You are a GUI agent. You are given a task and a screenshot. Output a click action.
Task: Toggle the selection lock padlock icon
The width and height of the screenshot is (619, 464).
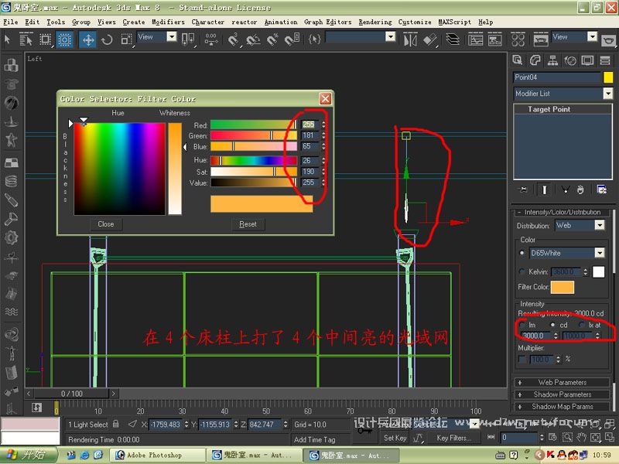(x=115, y=424)
